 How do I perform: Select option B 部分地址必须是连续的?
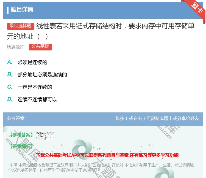click(x=37, y=75)
